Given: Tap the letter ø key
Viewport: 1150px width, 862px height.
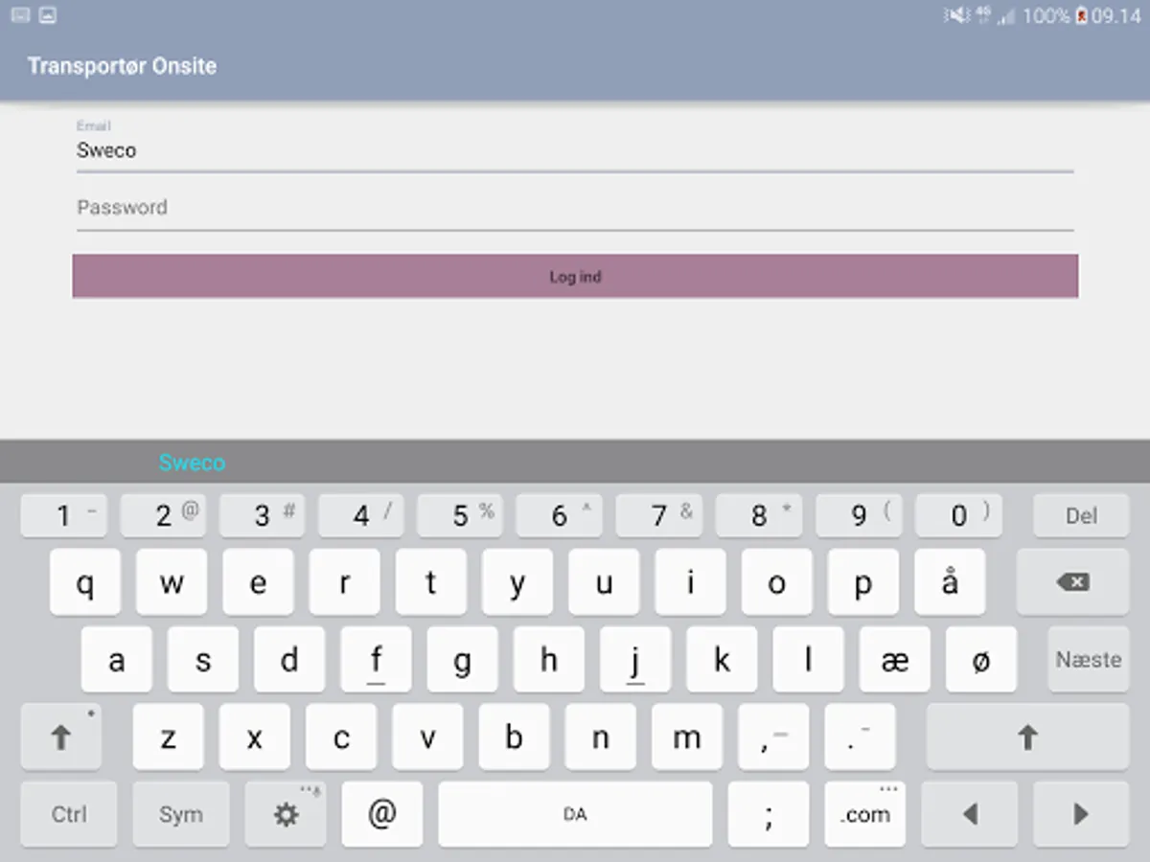Looking at the screenshot, I should click(981, 660).
